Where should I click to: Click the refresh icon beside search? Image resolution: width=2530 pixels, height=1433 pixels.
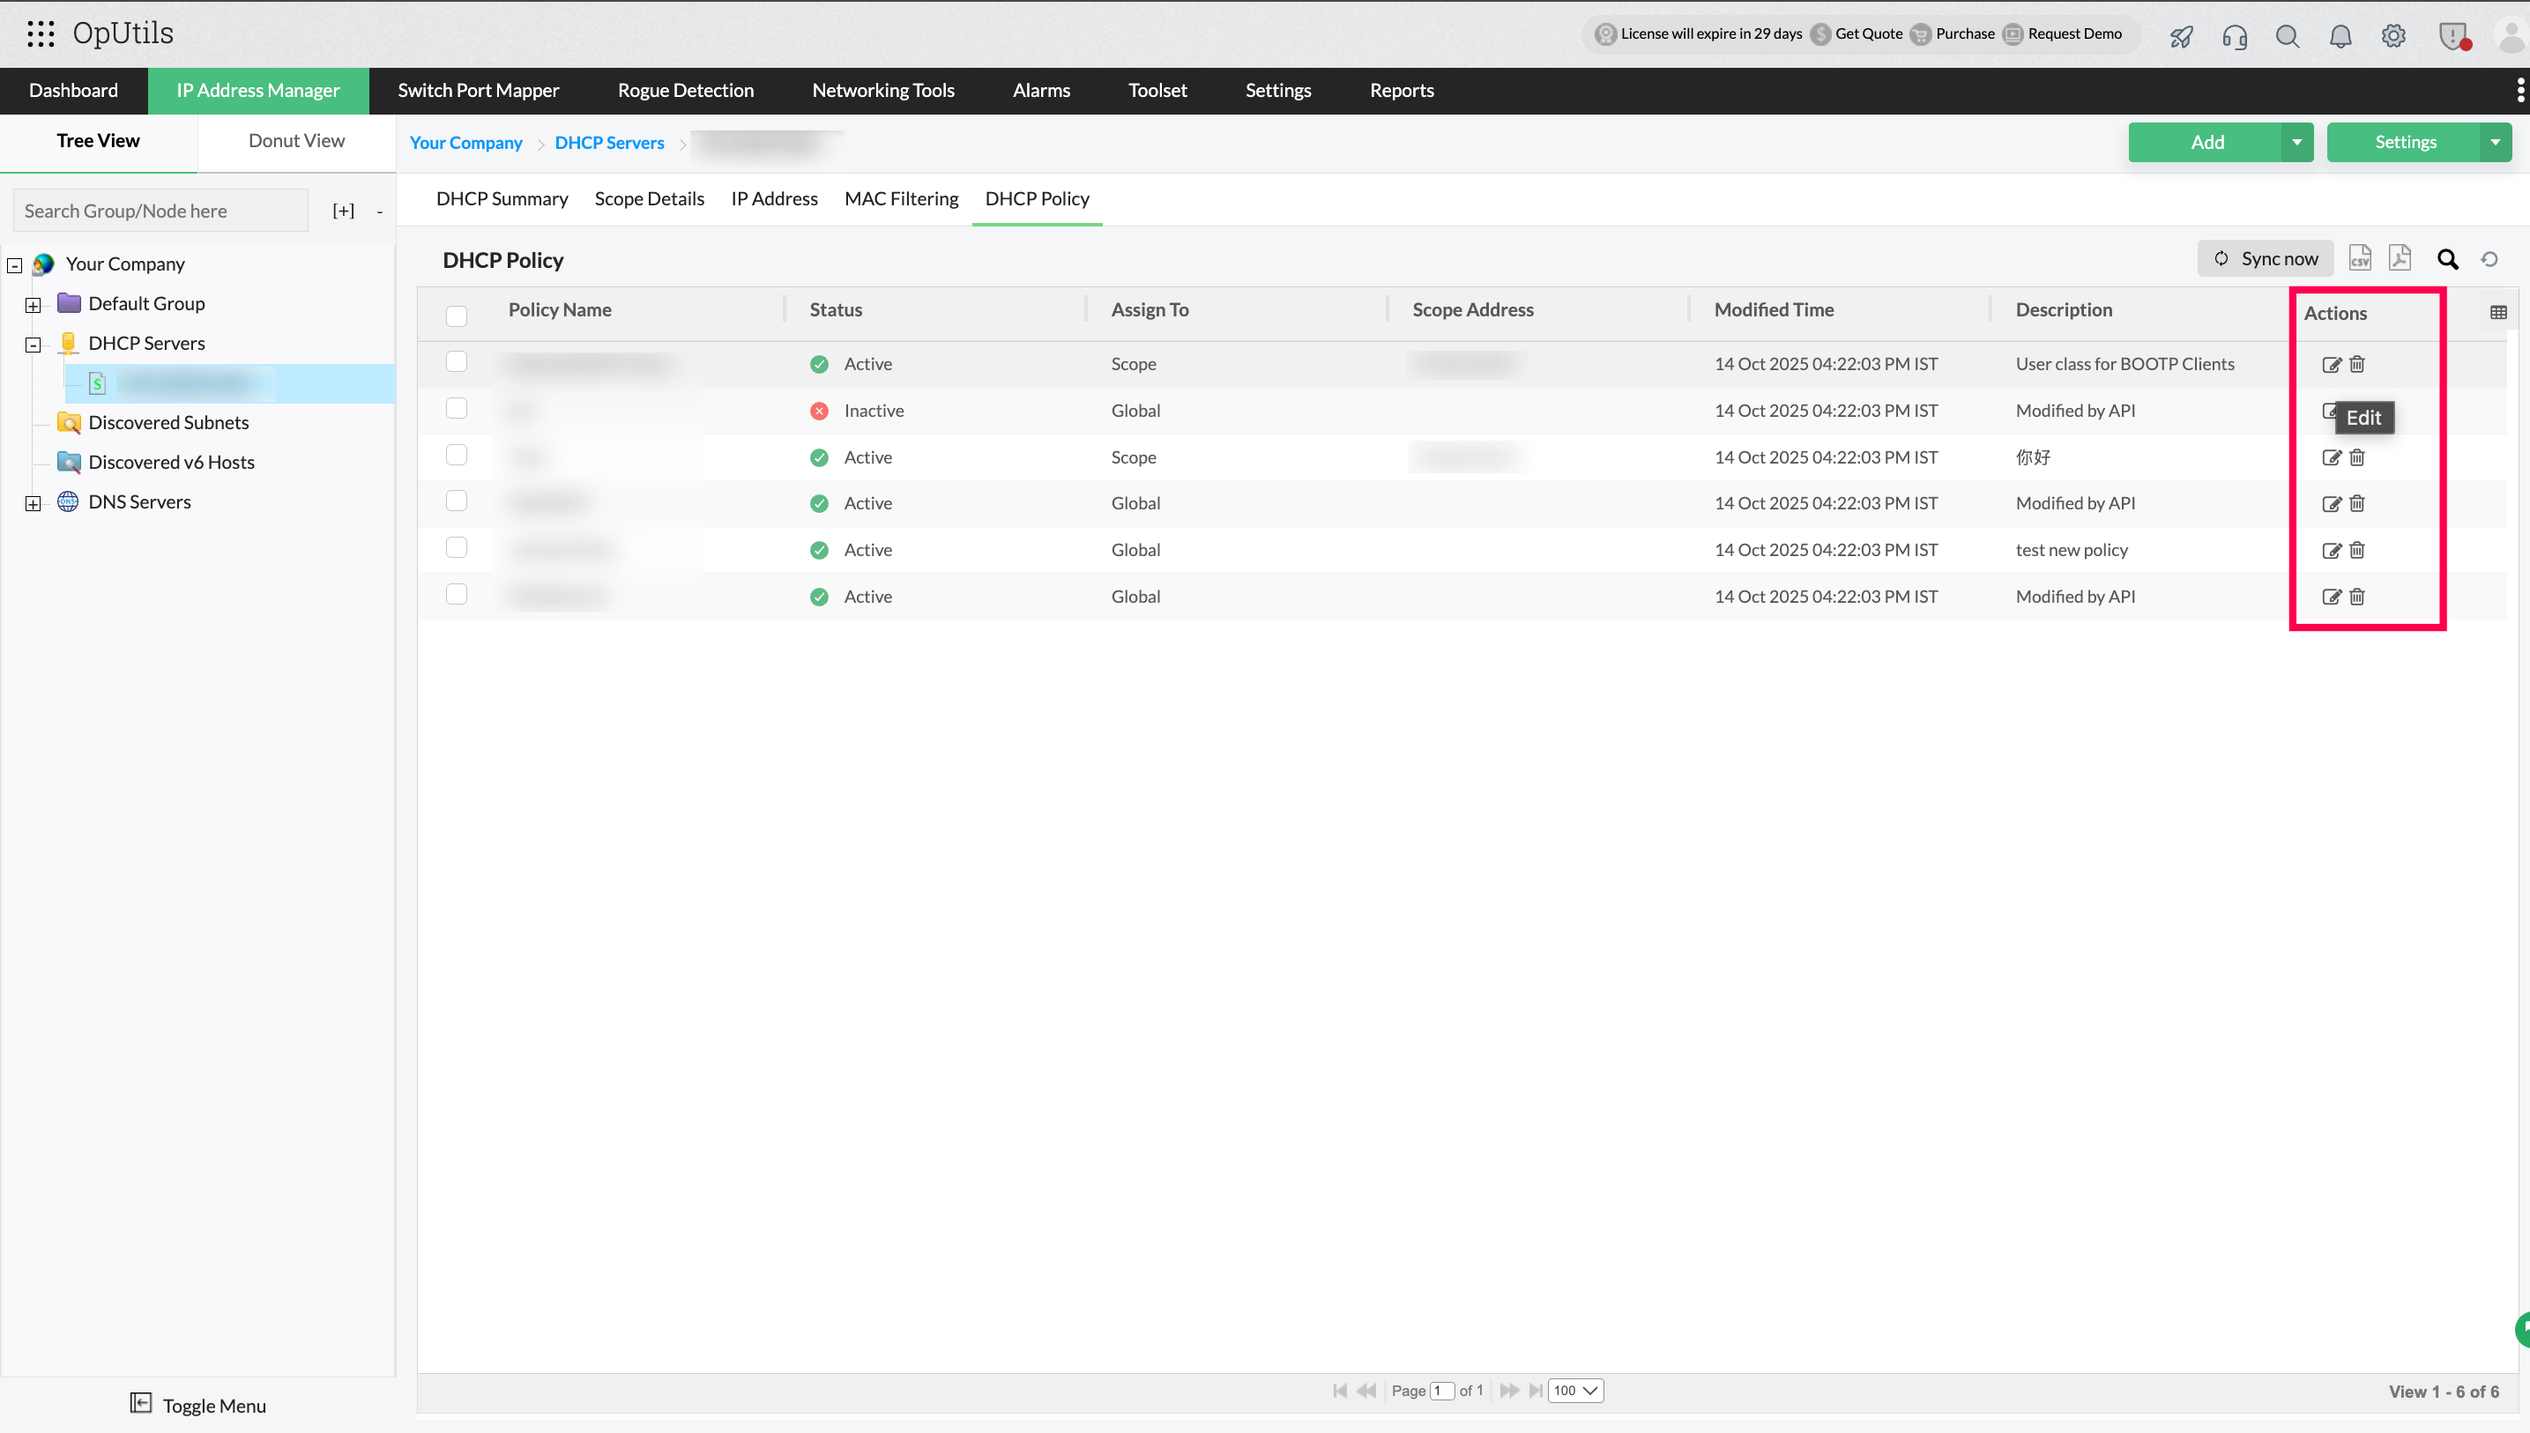pos(2489,260)
